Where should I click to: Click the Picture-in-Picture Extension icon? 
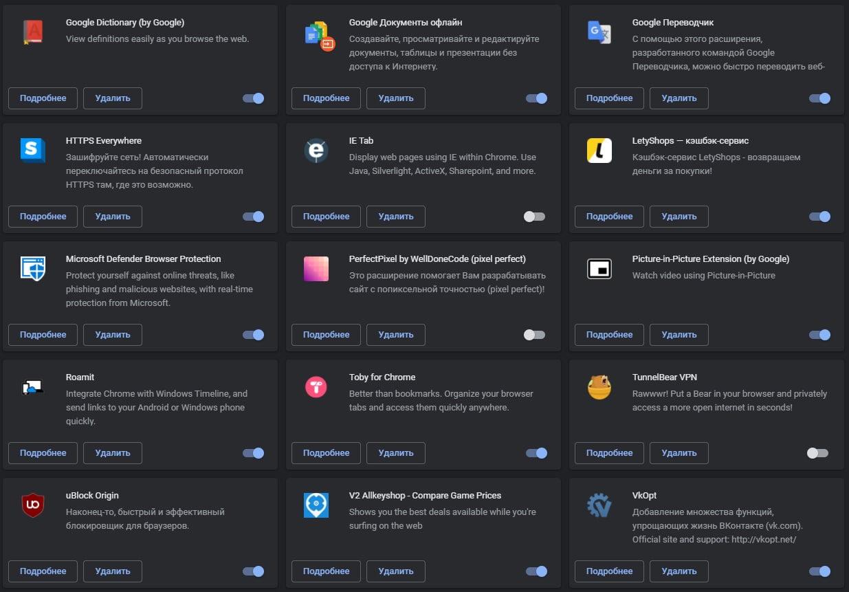pos(599,269)
